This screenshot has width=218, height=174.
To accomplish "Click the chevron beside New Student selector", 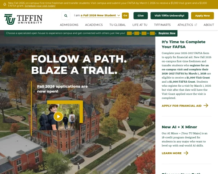I will 118,15.
